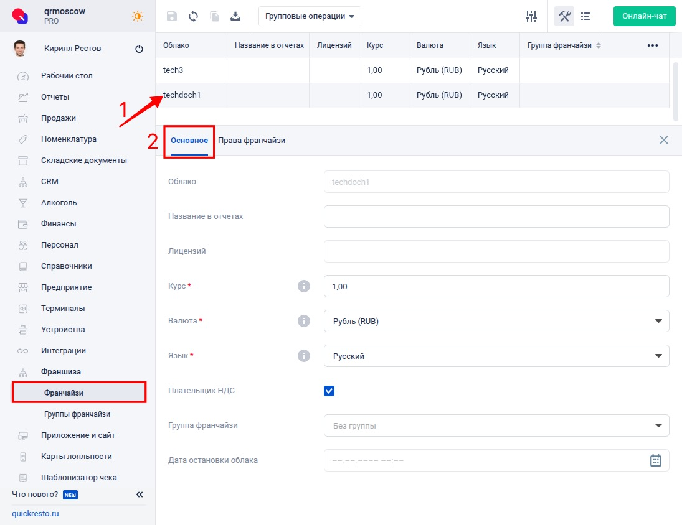Collapse sidebar with double chevron icon
Viewport: 682px width, 525px height.
[x=140, y=495]
